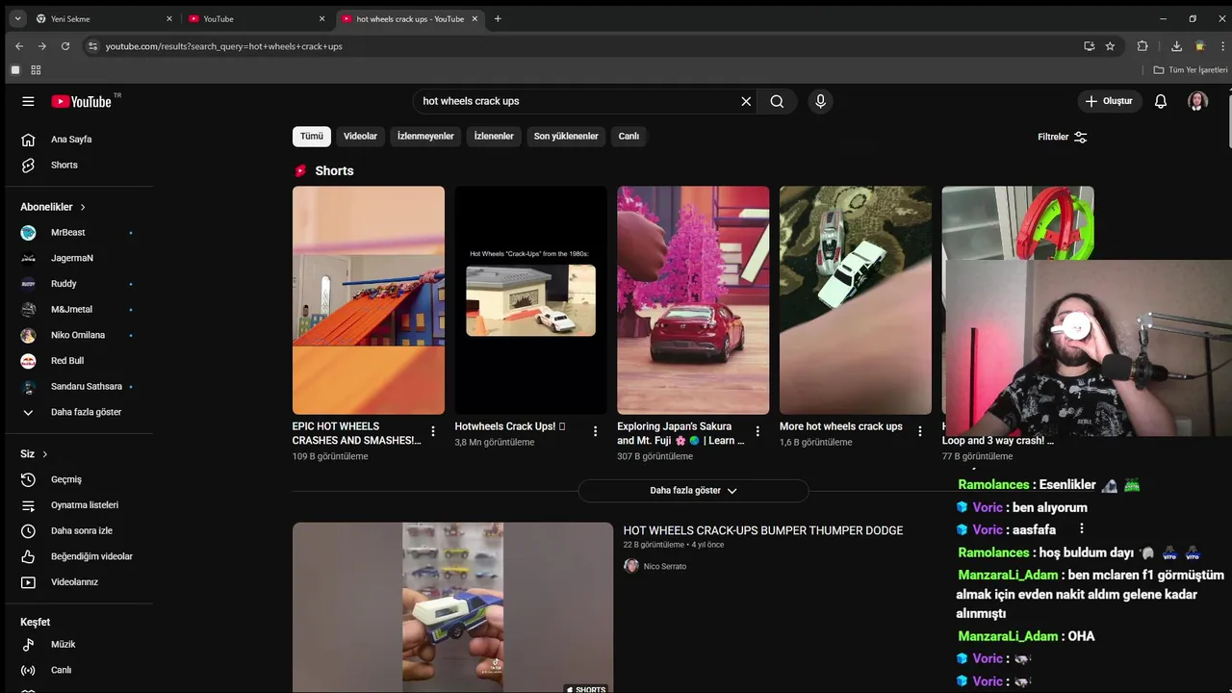The image size is (1232, 693).
Task: Clear the search query with X
Action: (x=746, y=101)
